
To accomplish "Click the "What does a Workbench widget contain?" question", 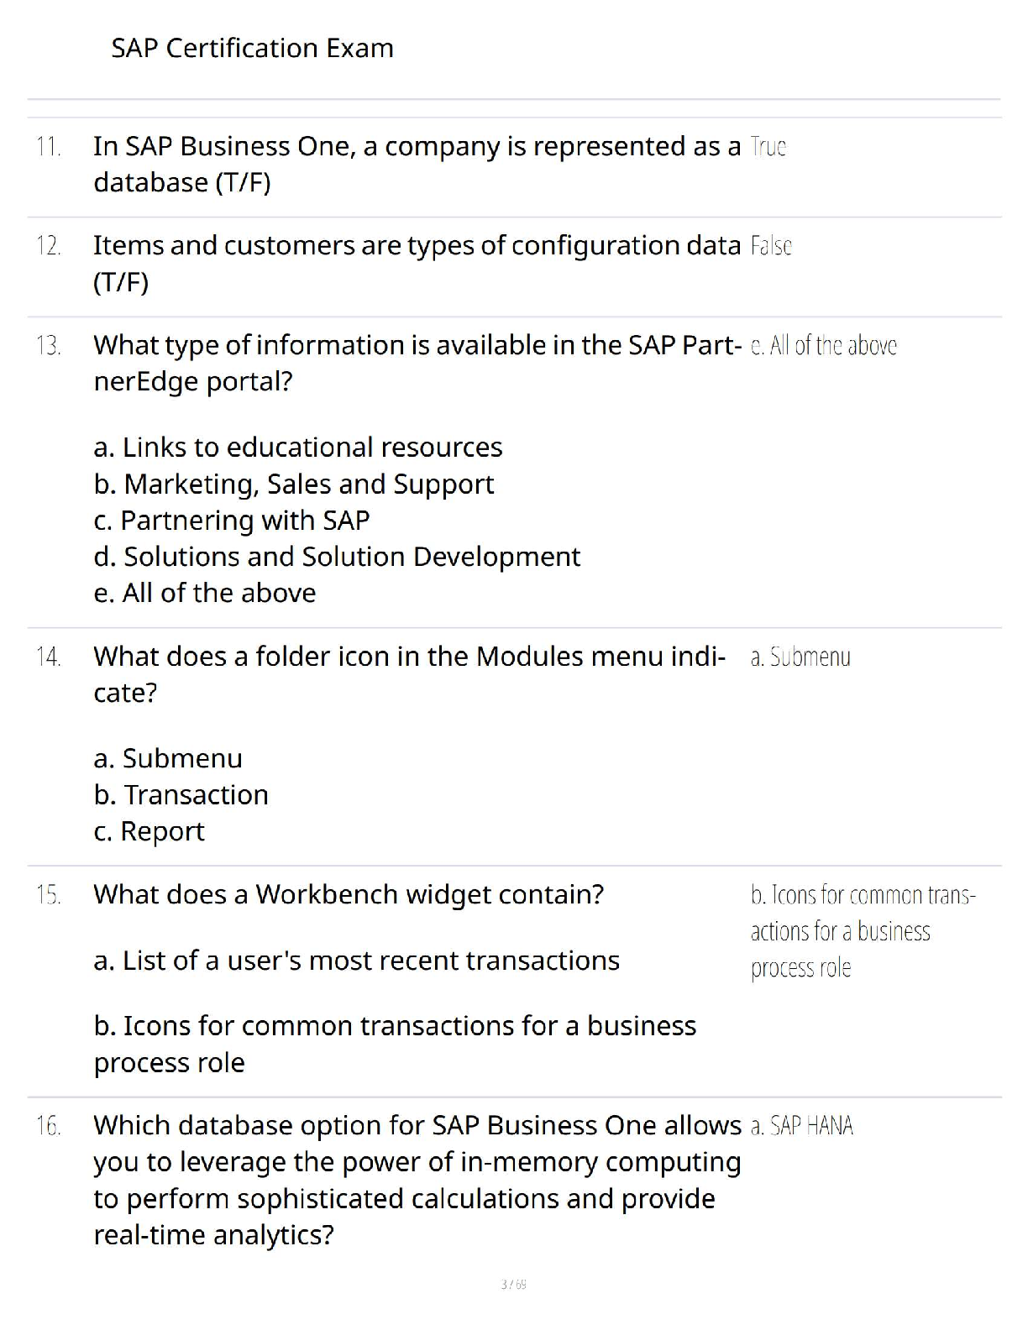I will 349,894.
